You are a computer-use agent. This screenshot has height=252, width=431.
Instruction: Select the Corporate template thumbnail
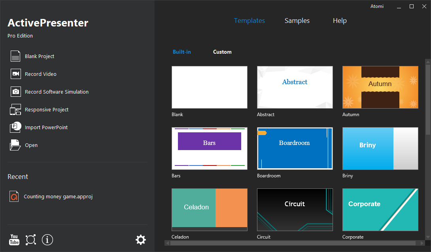point(380,210)
